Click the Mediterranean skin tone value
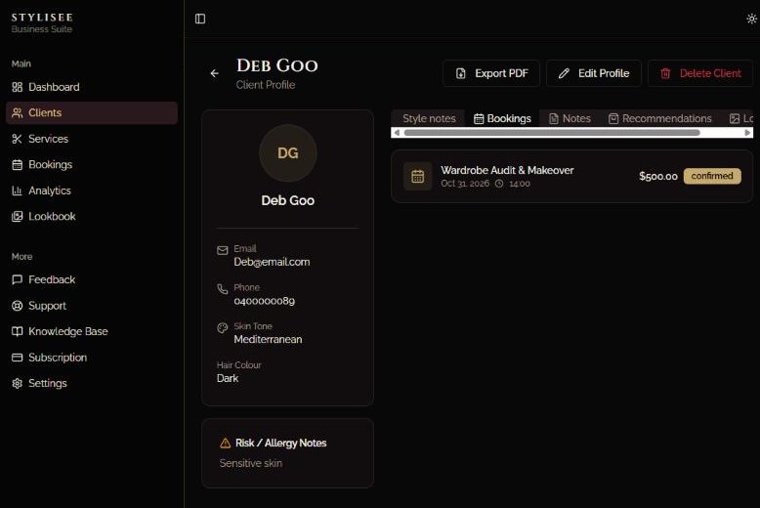 pyautogui.click(x=268, y=339)
